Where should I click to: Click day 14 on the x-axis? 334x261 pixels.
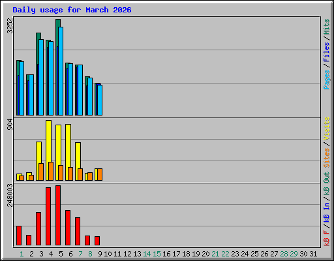coord(147,254)
